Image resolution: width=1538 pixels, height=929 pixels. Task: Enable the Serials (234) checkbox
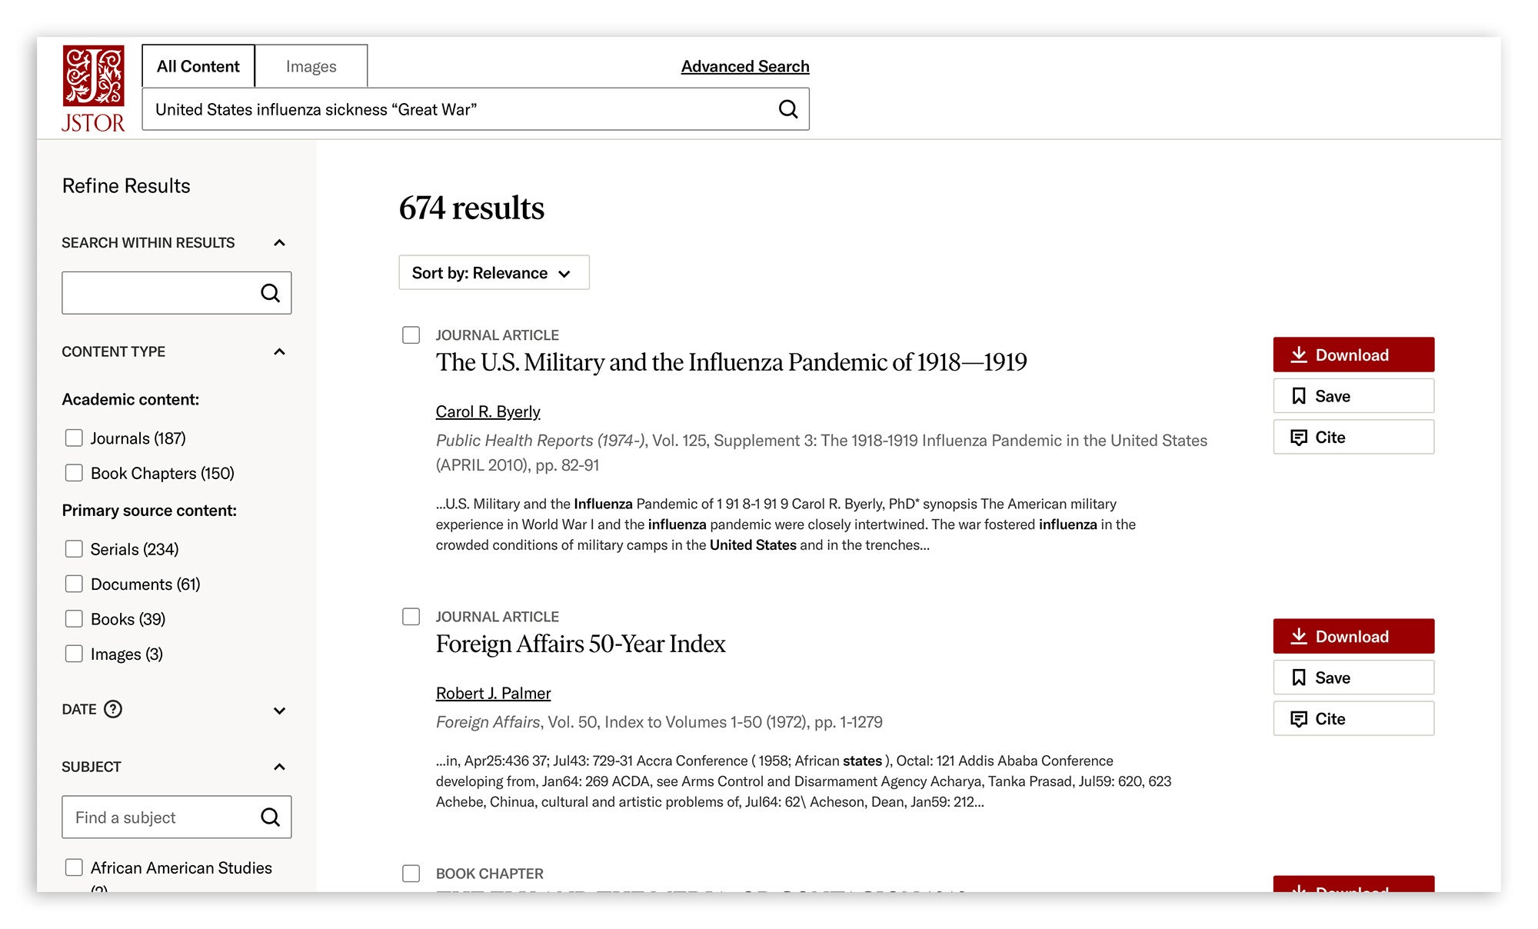pos(74,549)
